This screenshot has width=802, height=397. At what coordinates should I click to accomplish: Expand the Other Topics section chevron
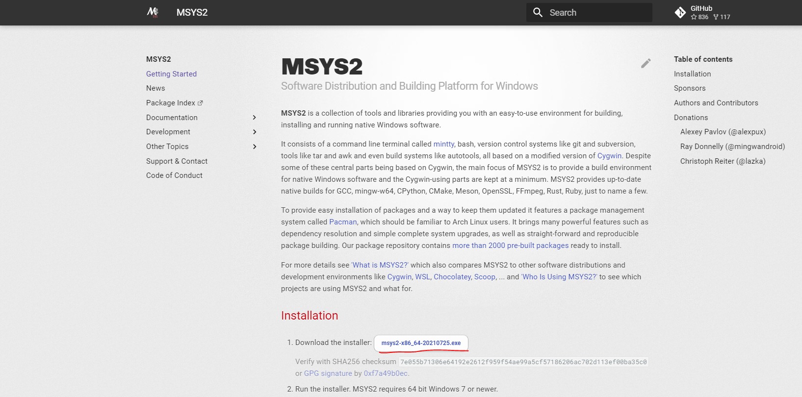(254, 147)
